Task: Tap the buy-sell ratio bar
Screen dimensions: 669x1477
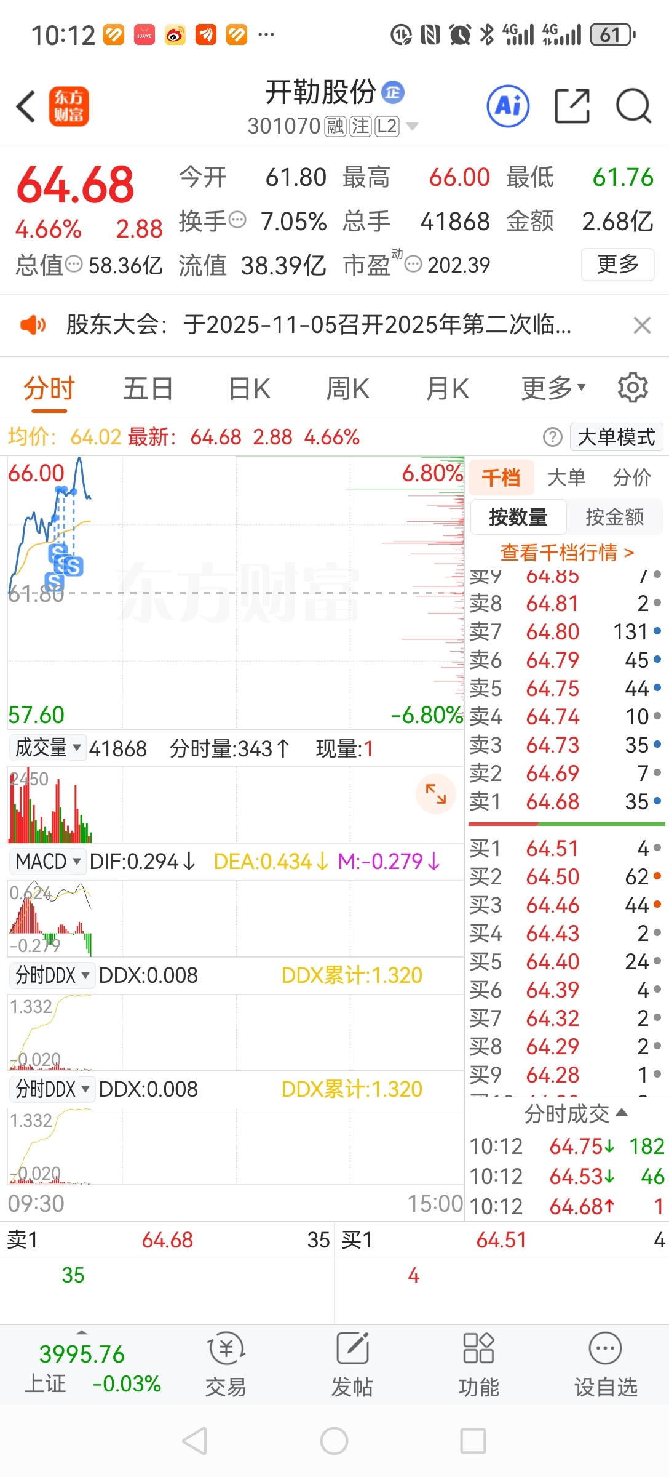Action: click(566, 823)
